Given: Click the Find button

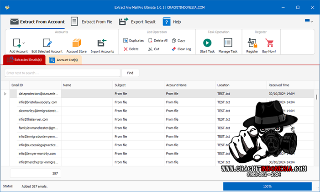Looking at the screenshot, I should pyautogui.click(x=130, y=73).
